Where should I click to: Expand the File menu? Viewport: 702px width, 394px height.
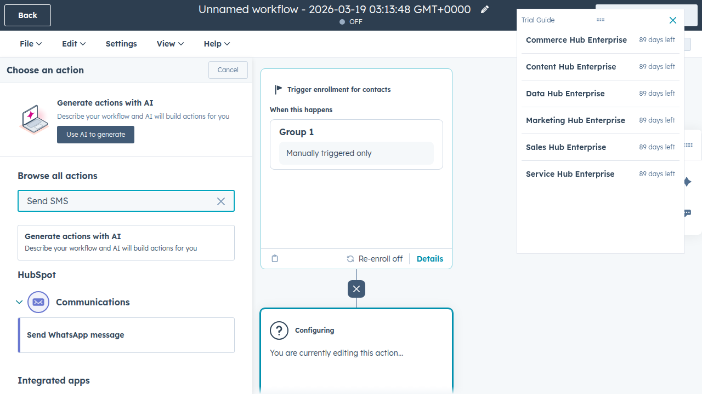30,43
